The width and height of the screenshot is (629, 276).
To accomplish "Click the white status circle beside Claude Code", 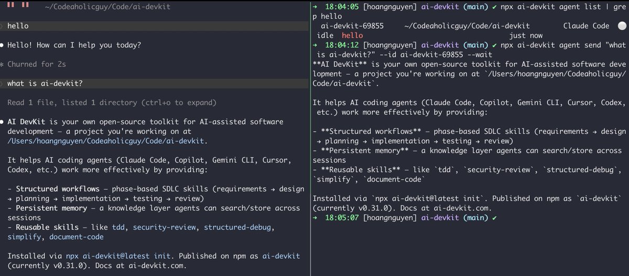I will pos(622,26).
